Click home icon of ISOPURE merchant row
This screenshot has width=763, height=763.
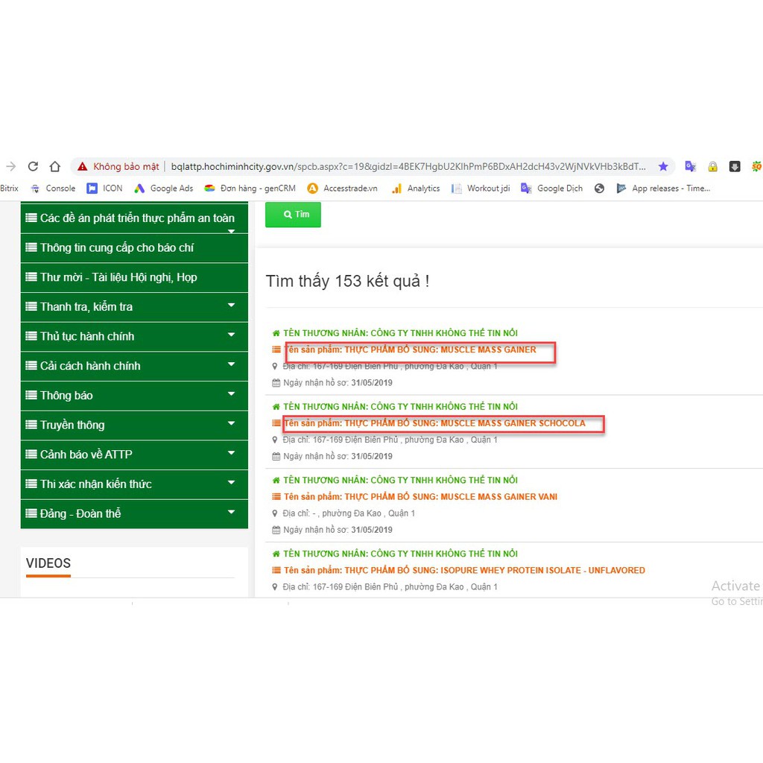coord(276,554)
